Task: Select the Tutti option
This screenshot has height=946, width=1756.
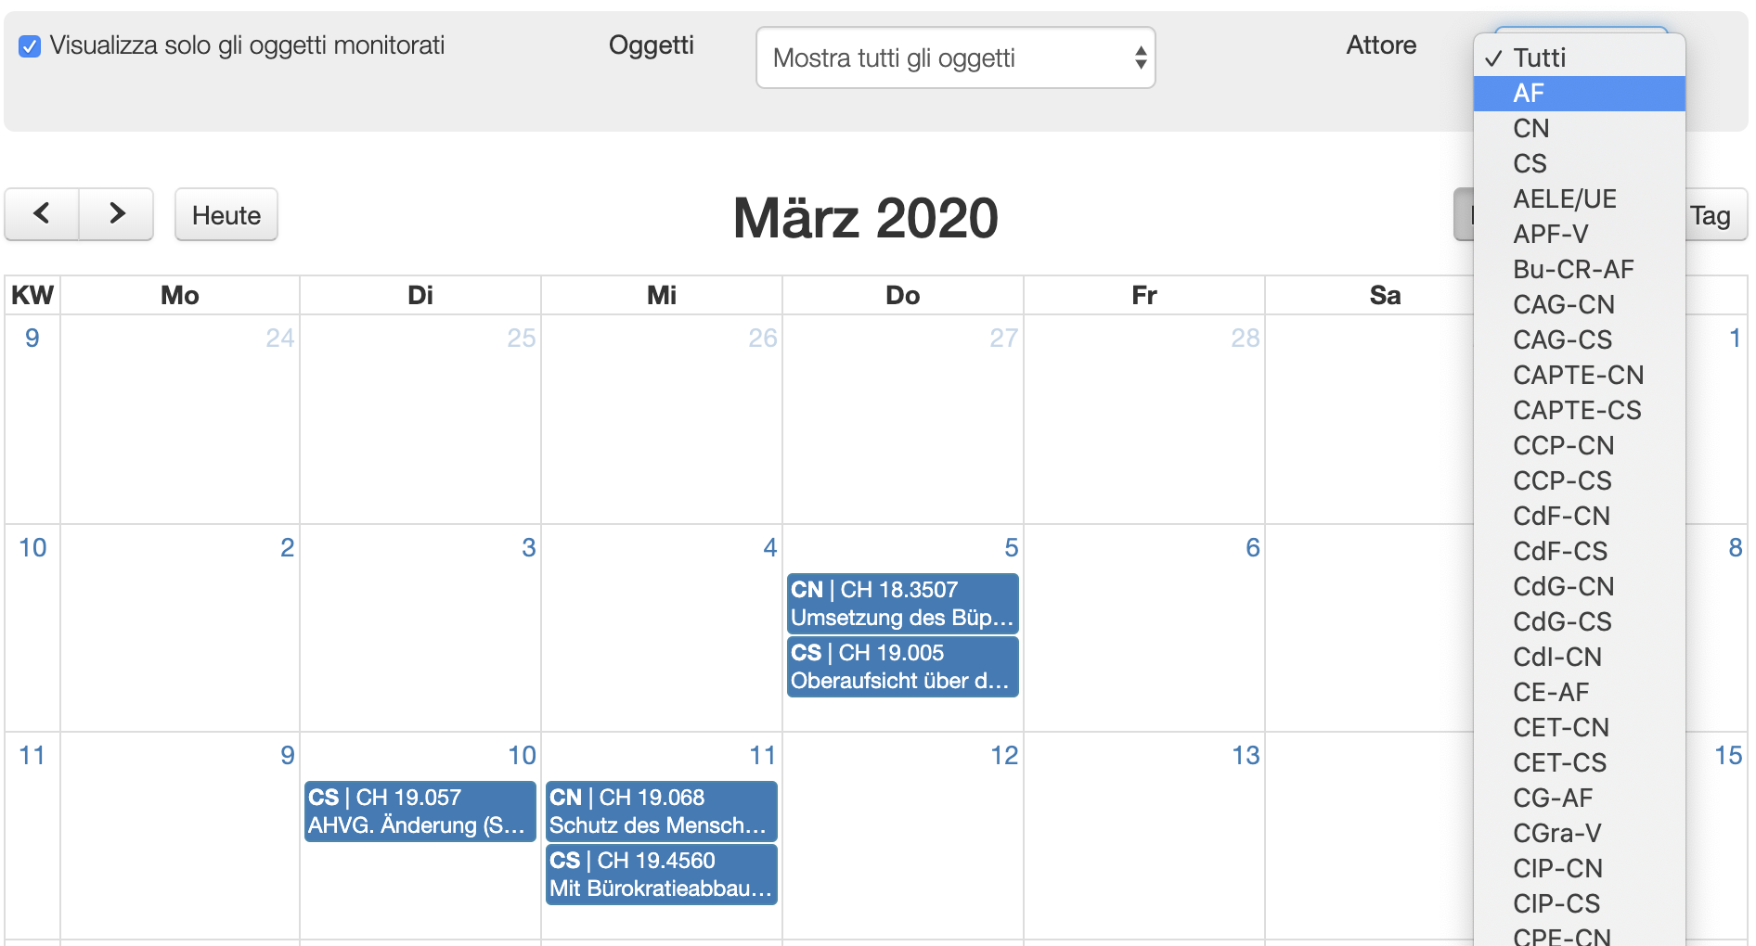Action: (1578, 58)
